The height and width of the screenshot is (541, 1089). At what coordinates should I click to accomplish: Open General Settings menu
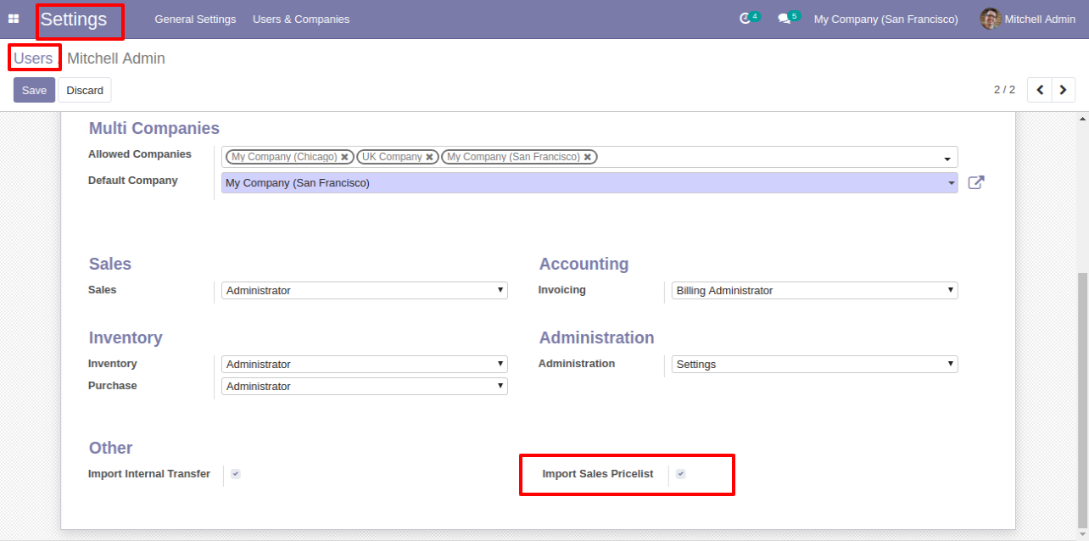[195, 19]
